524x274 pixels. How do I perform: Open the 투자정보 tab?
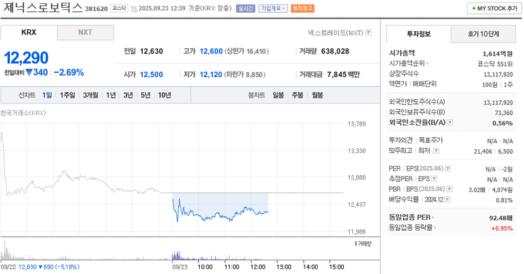click(x=419, y=34)
